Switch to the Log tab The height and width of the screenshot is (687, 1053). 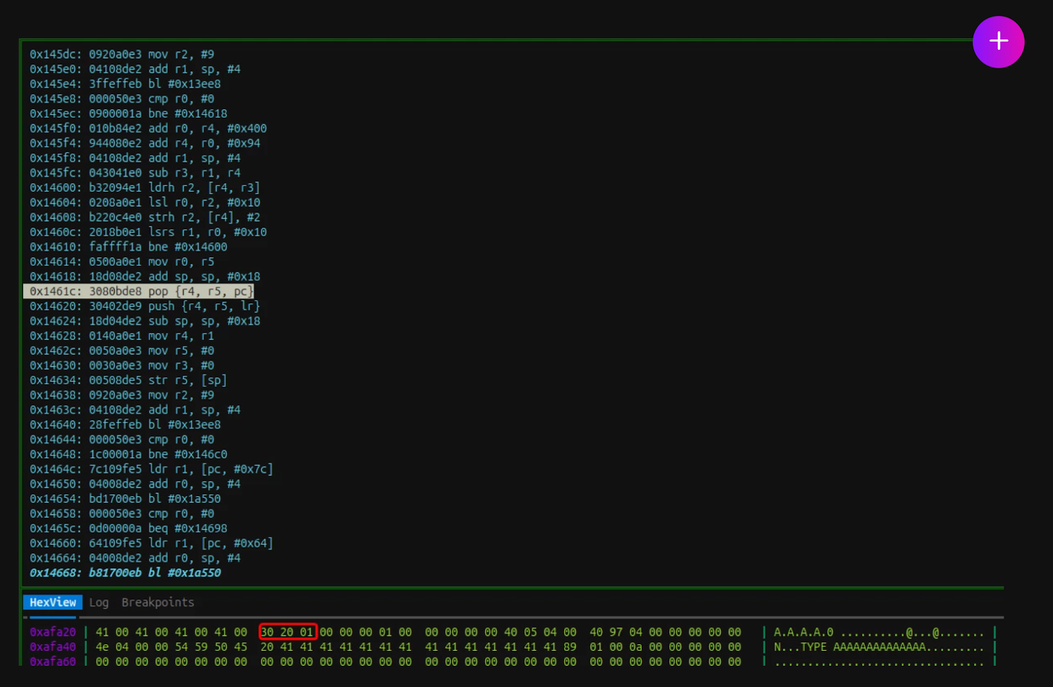[99, 602]
